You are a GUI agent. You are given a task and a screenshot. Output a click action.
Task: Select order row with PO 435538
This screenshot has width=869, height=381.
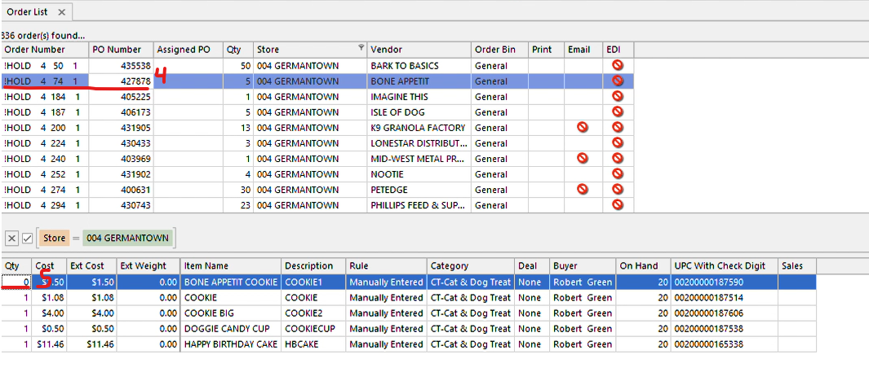[x=317, y=65]
